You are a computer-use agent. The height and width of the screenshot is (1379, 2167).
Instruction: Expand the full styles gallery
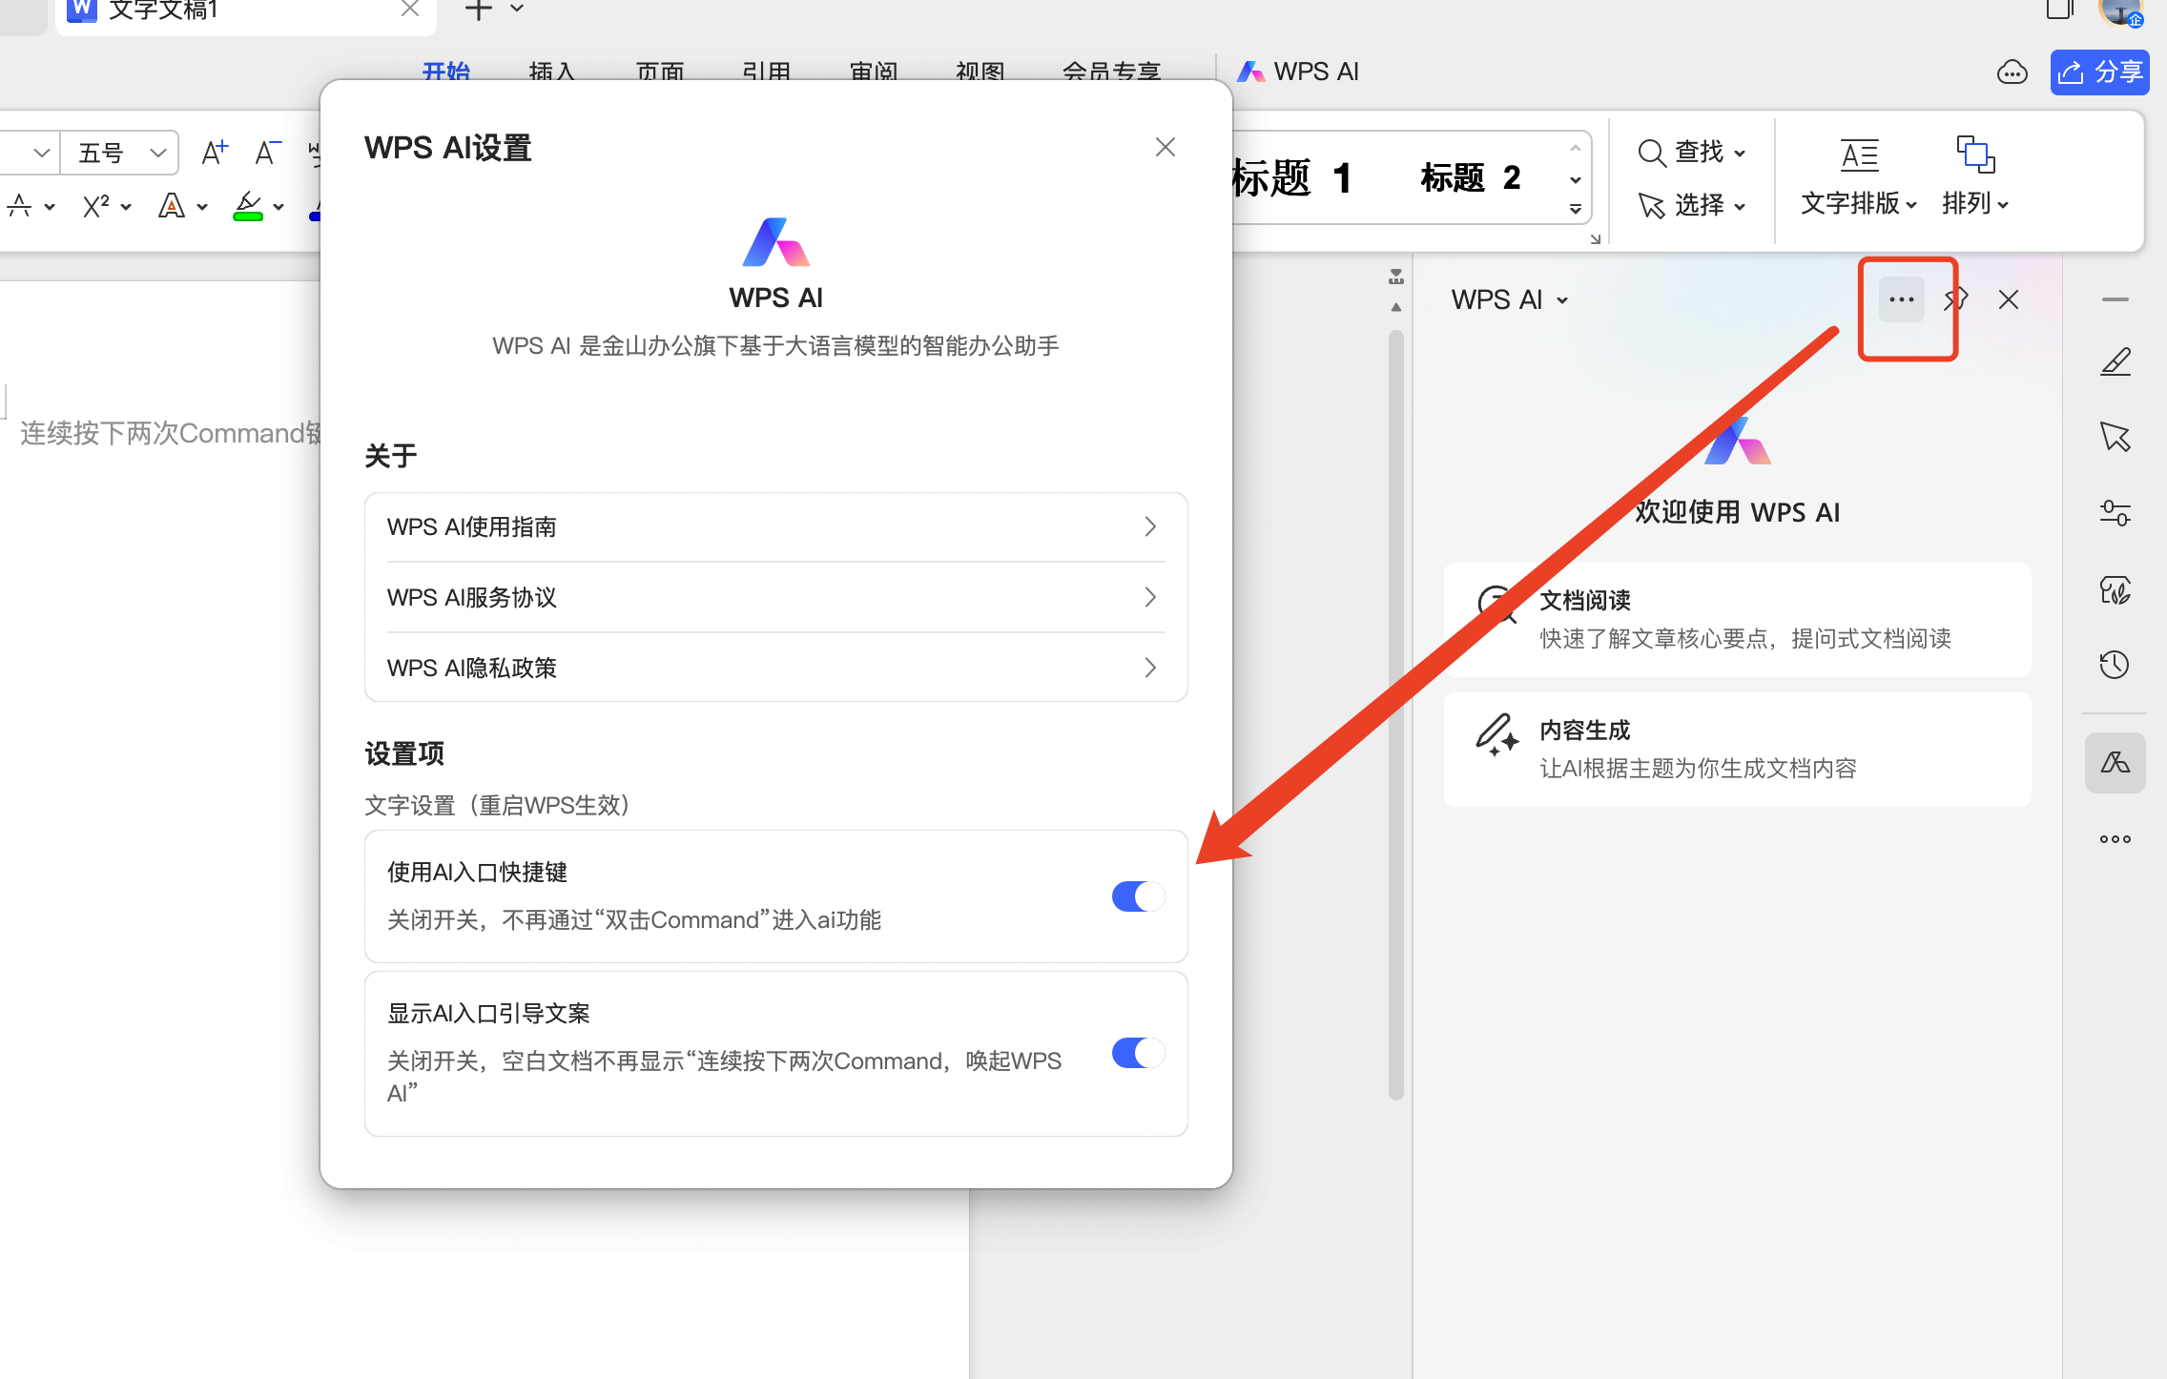(x=1575, y=209)
